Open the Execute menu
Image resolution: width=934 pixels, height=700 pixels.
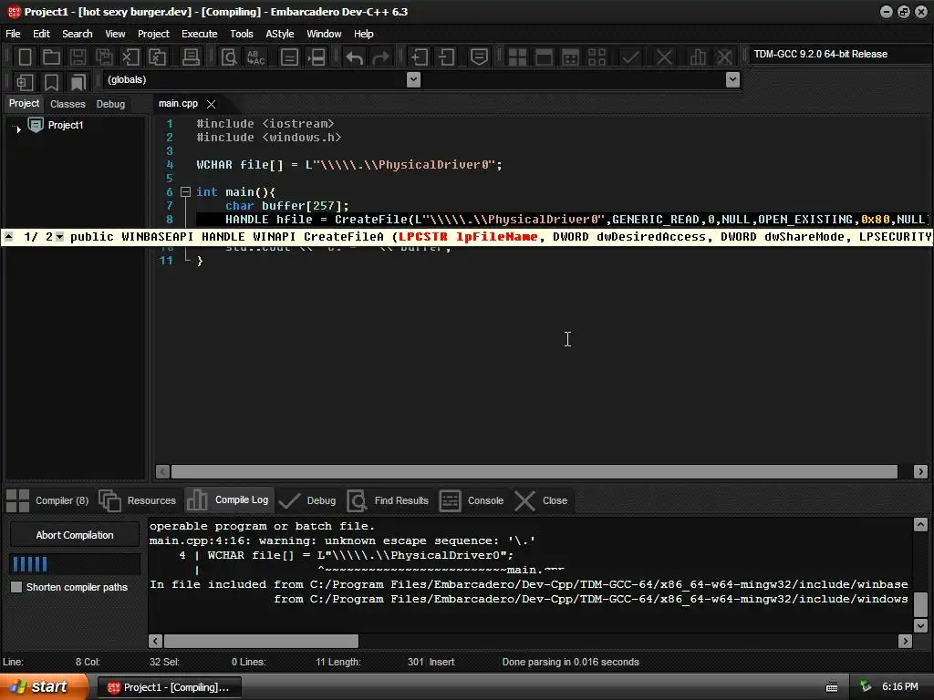point(200,34)
